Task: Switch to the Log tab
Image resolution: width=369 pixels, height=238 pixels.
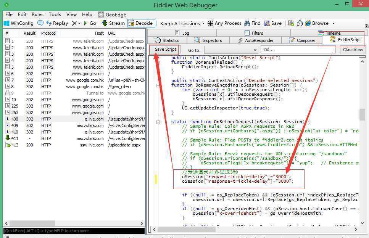Action: [x=182, y=33]
